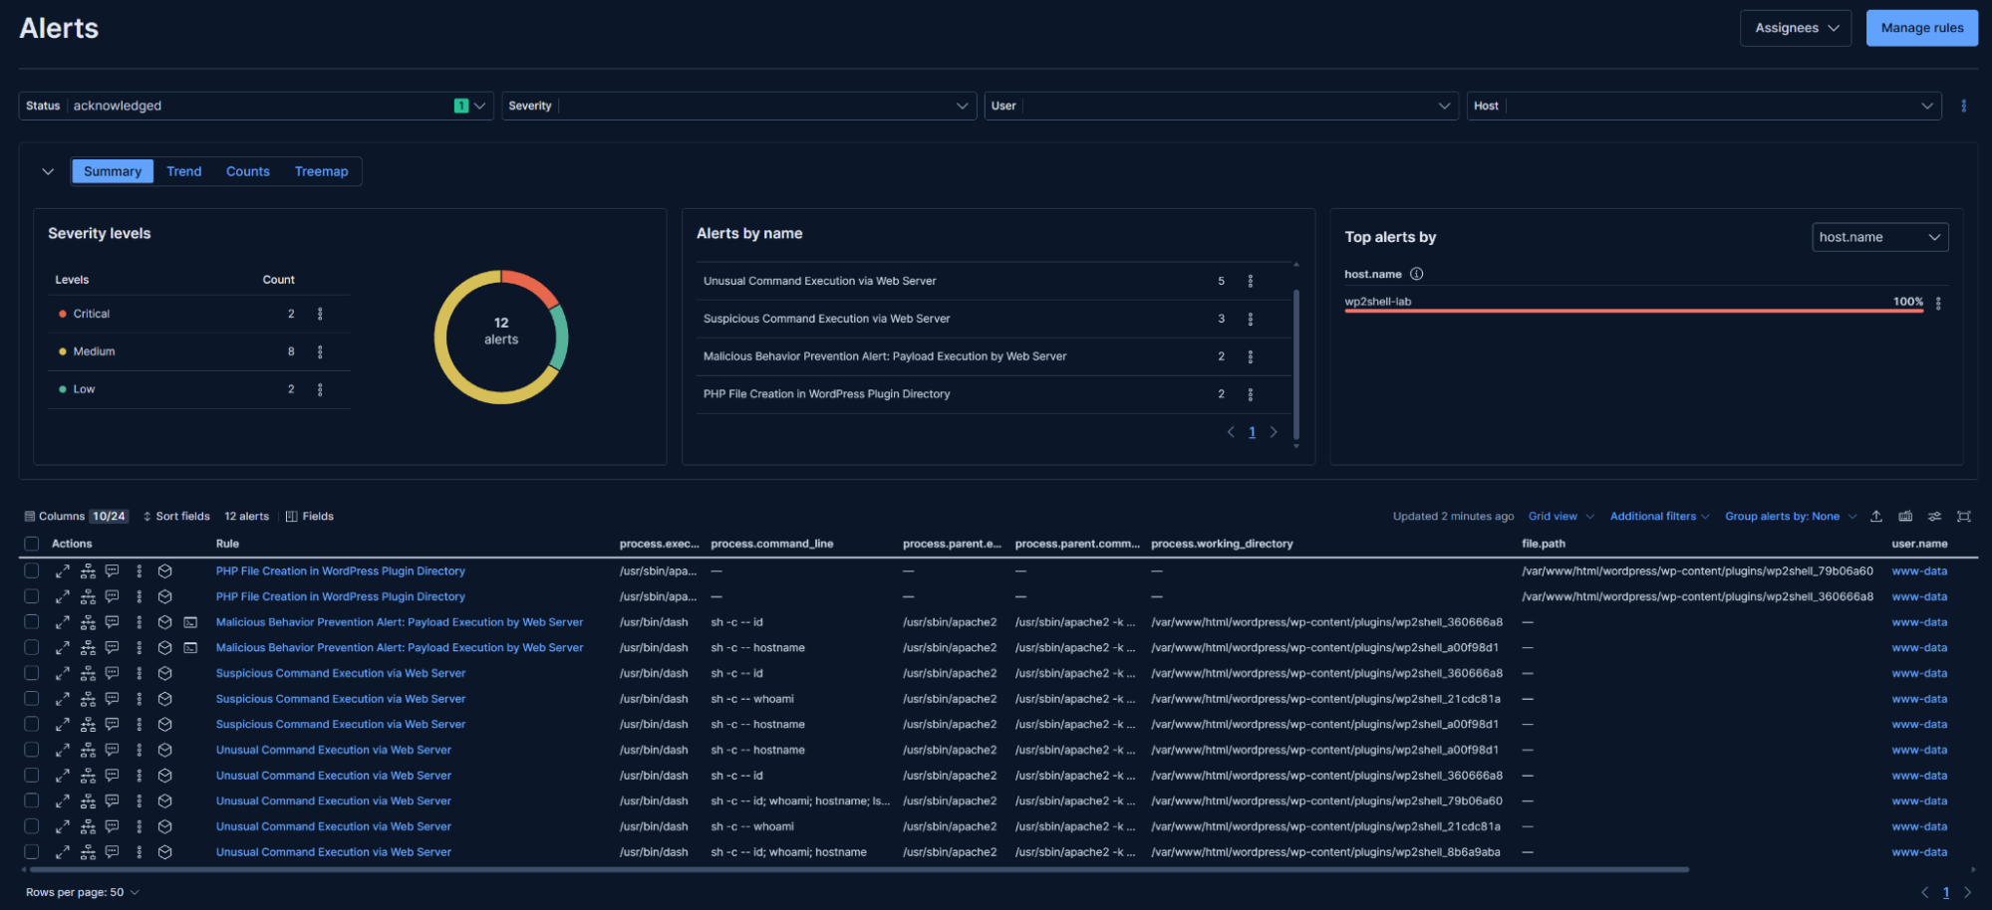Click the Critical red dot swatch
Viewport: 1992px width, 910px height.
63,314
